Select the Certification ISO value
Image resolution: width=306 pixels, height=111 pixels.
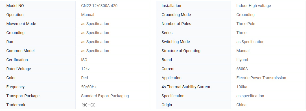84,60
